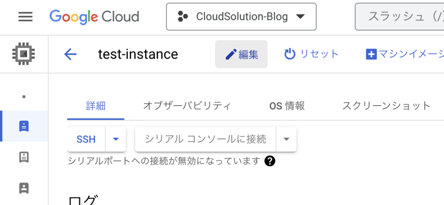
Task: Click the マシンイメージ plus button
Action: [405, 54]
